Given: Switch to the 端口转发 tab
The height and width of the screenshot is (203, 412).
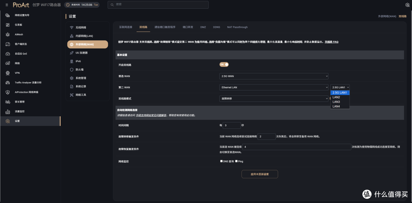Looking at the screenshot, I should 188,27.
